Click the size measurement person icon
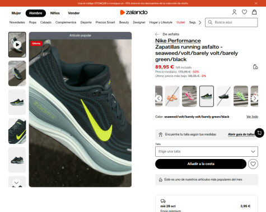The image size is (266, 212). [161, 134]
